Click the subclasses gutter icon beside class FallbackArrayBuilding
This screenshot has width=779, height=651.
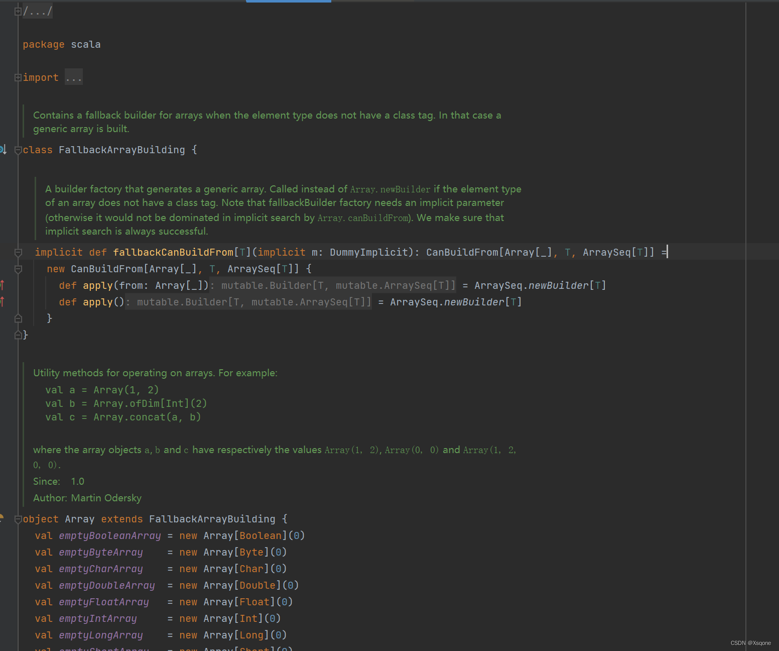(x=3, y=149)
